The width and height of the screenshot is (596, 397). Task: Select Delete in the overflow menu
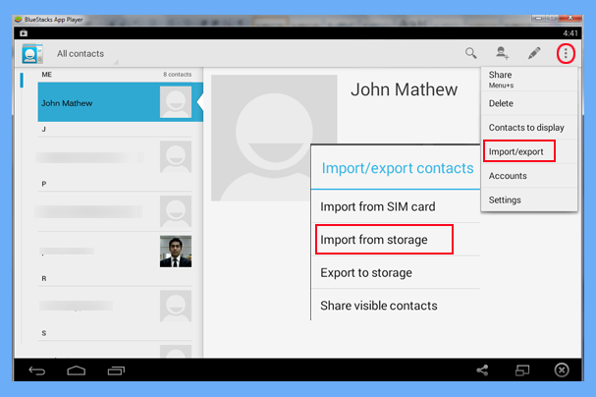click(x=501, y=103)
